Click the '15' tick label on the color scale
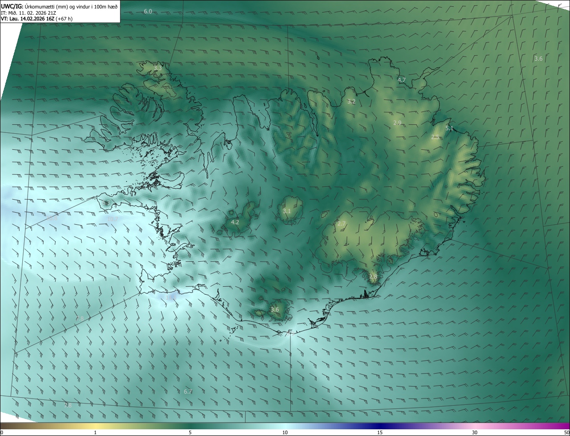Image resolution: width=570 pixels, height=436 pixels. tap(380, 432)
